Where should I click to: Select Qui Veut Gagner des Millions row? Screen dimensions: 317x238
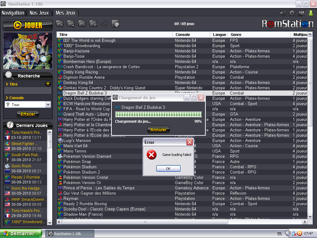coord(182,193)
